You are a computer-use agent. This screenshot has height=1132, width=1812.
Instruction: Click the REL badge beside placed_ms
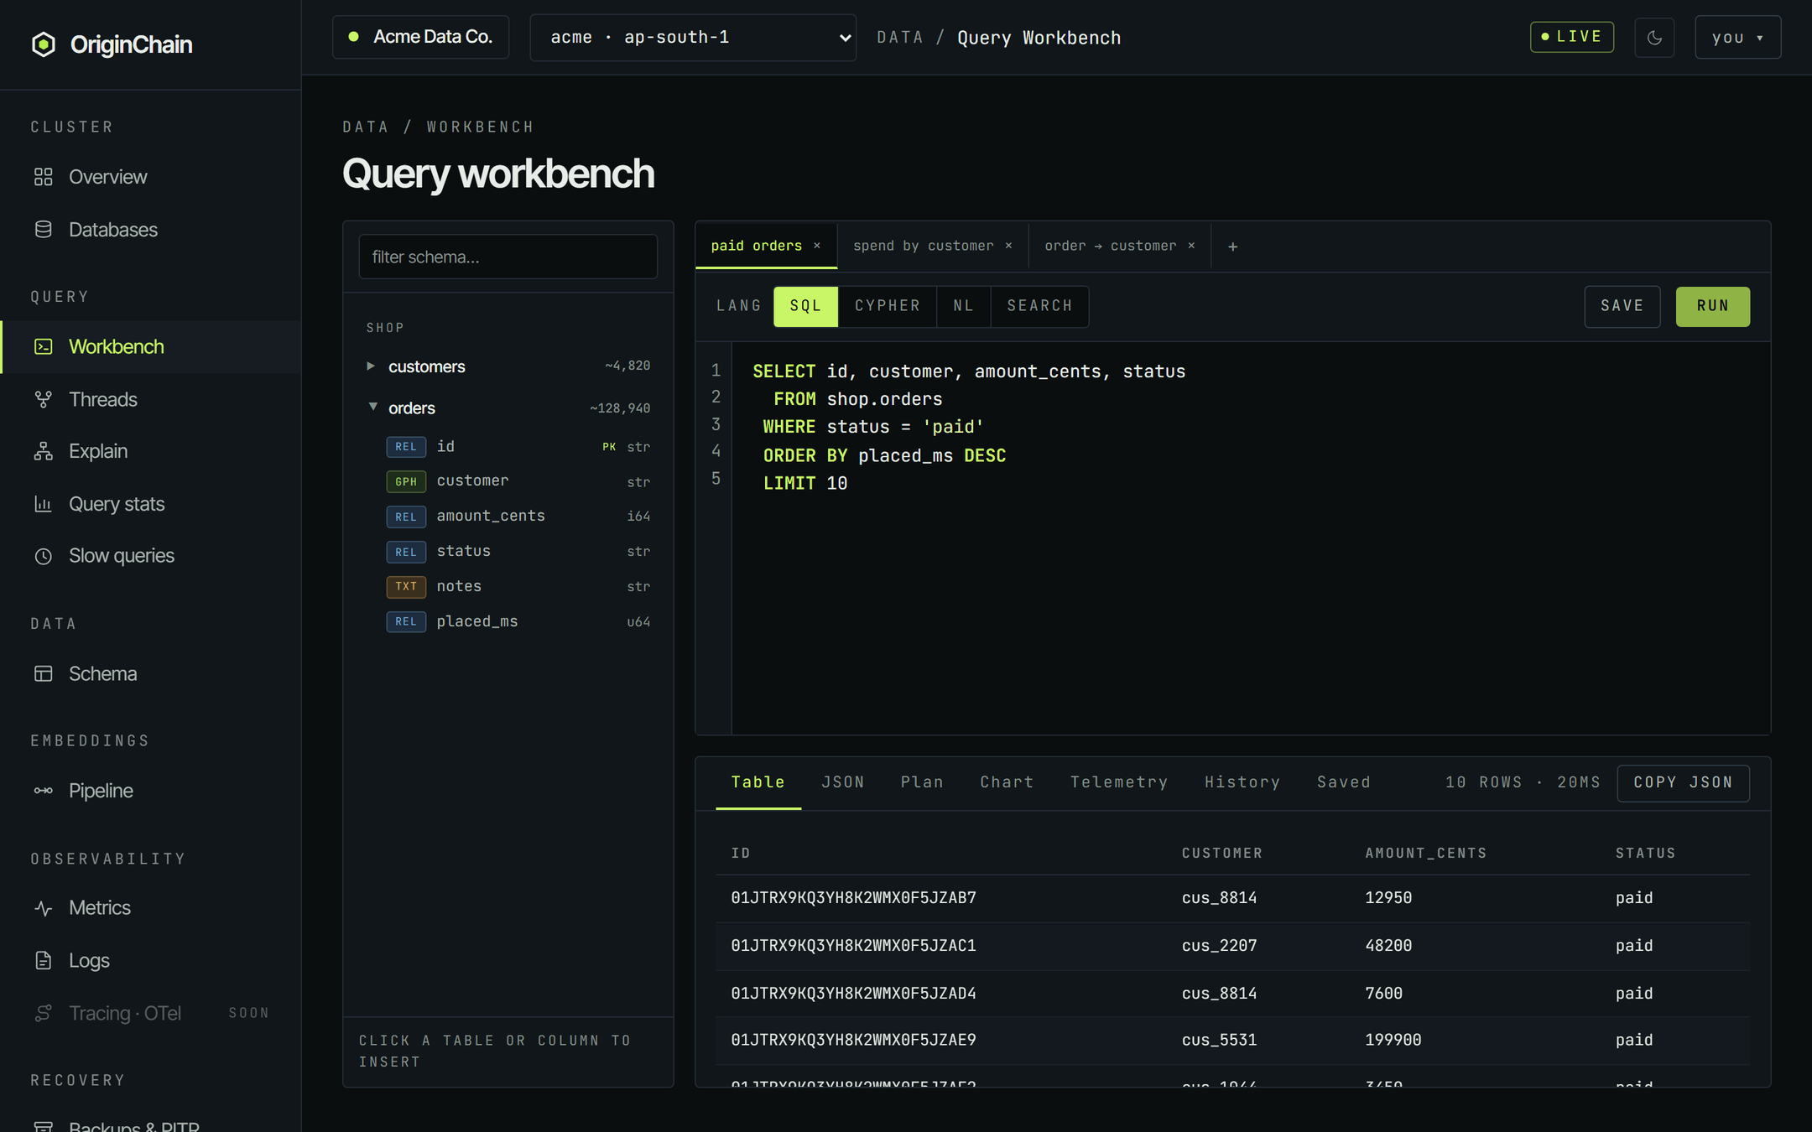click(406, 621)
